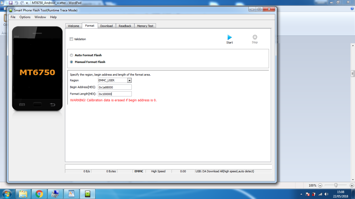Image resolution: width=355 pixels, height=199 pixels.
Task: Click the WordPad zoom slider handle
Action: click(x=336, y=185)
